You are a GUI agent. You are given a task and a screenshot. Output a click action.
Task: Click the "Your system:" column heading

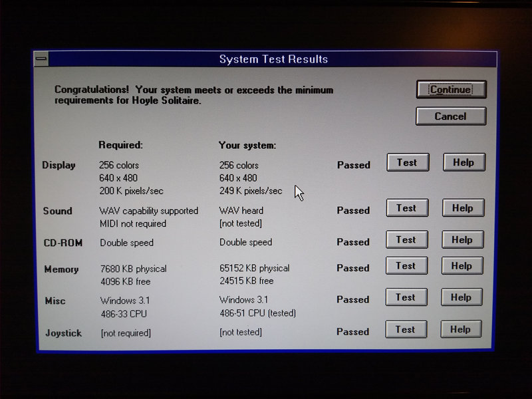[247, 145]
